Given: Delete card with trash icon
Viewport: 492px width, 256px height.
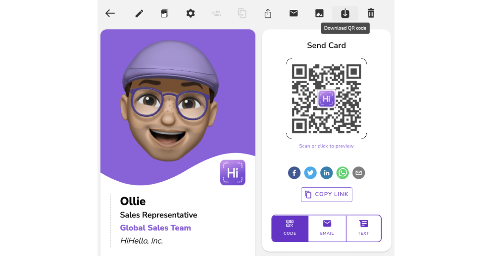Looking at the screenshot, I should 371,13.
